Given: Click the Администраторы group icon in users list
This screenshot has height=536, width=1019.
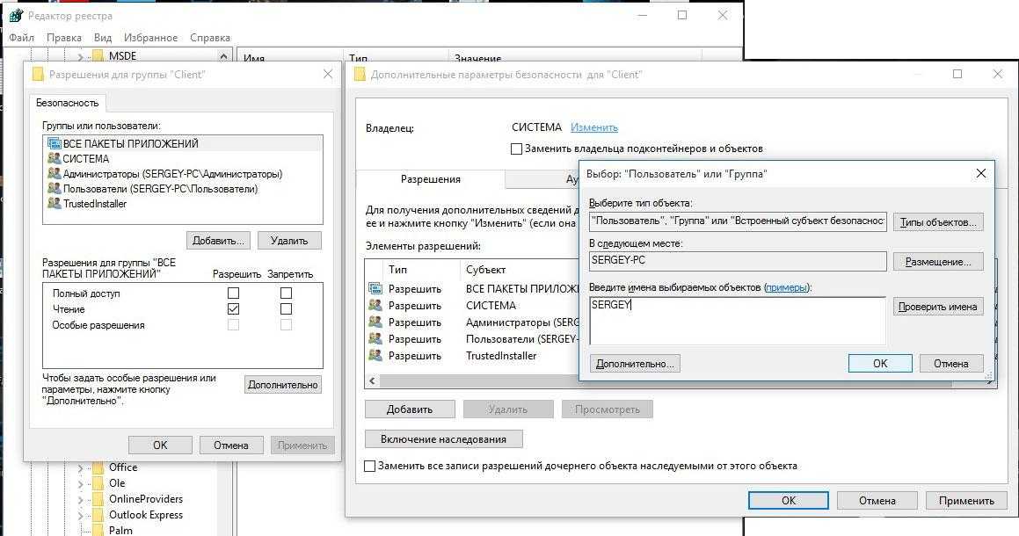Looking at the screenshot, I should click(x=54, y=174).
